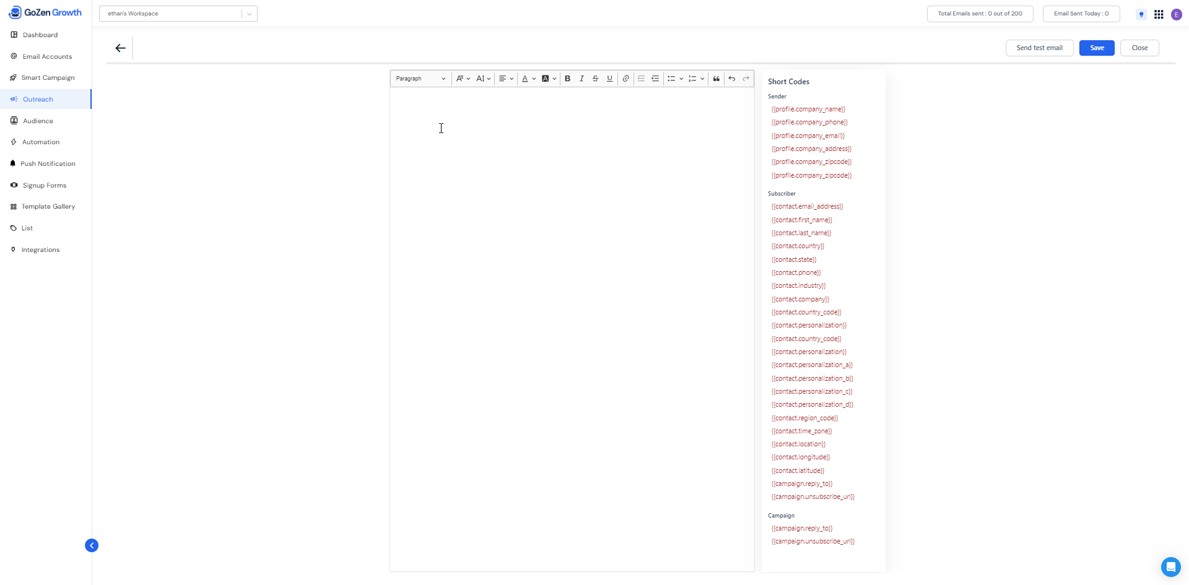Go to Smart Campaign in the sidebar
This screenshot has height=585, width=1189.
(x=48, y=78)
